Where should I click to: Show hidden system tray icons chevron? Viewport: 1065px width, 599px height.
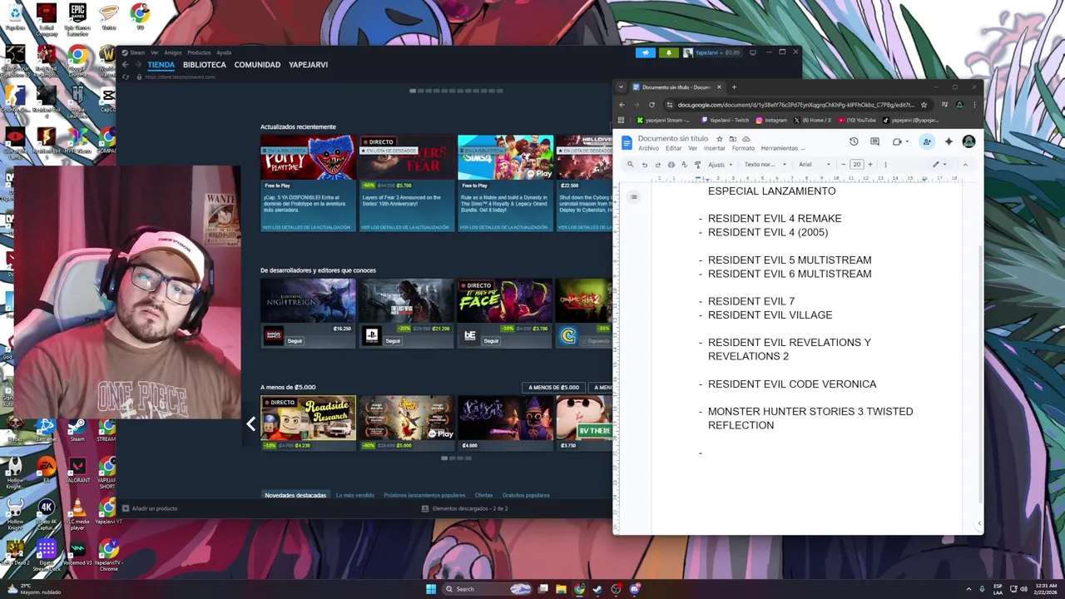[968, 589]
